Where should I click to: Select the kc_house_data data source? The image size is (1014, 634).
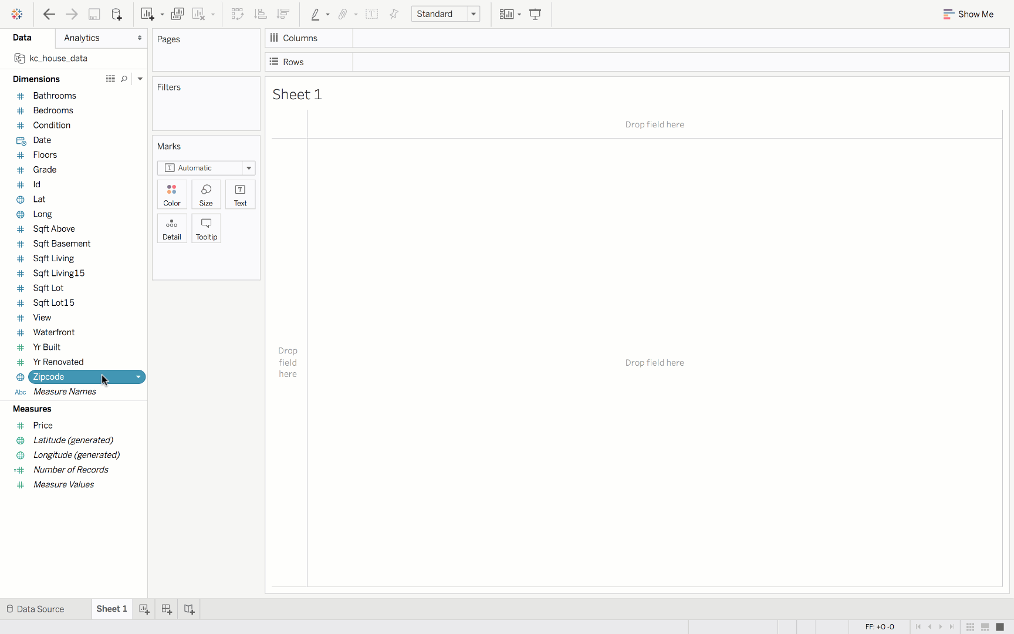[x=58, y=58]
